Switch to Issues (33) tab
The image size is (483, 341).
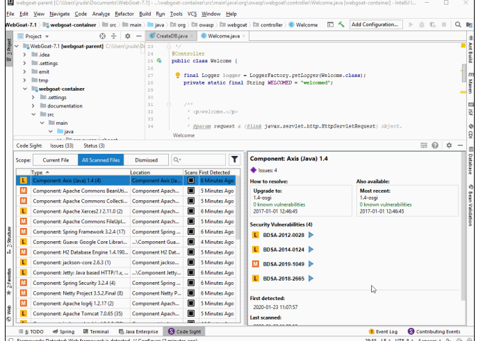pos(62,146)
